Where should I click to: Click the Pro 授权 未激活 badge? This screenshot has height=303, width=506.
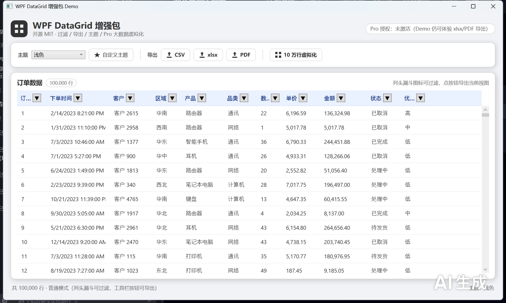pos(430,29)
